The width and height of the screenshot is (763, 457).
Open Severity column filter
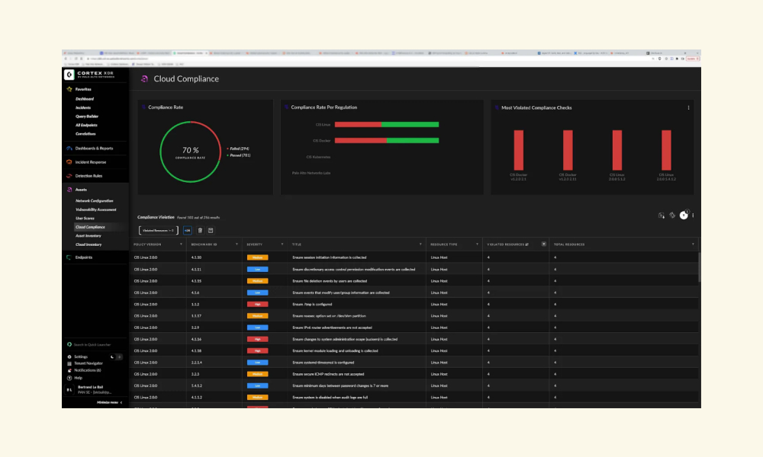tap(282, 244)
